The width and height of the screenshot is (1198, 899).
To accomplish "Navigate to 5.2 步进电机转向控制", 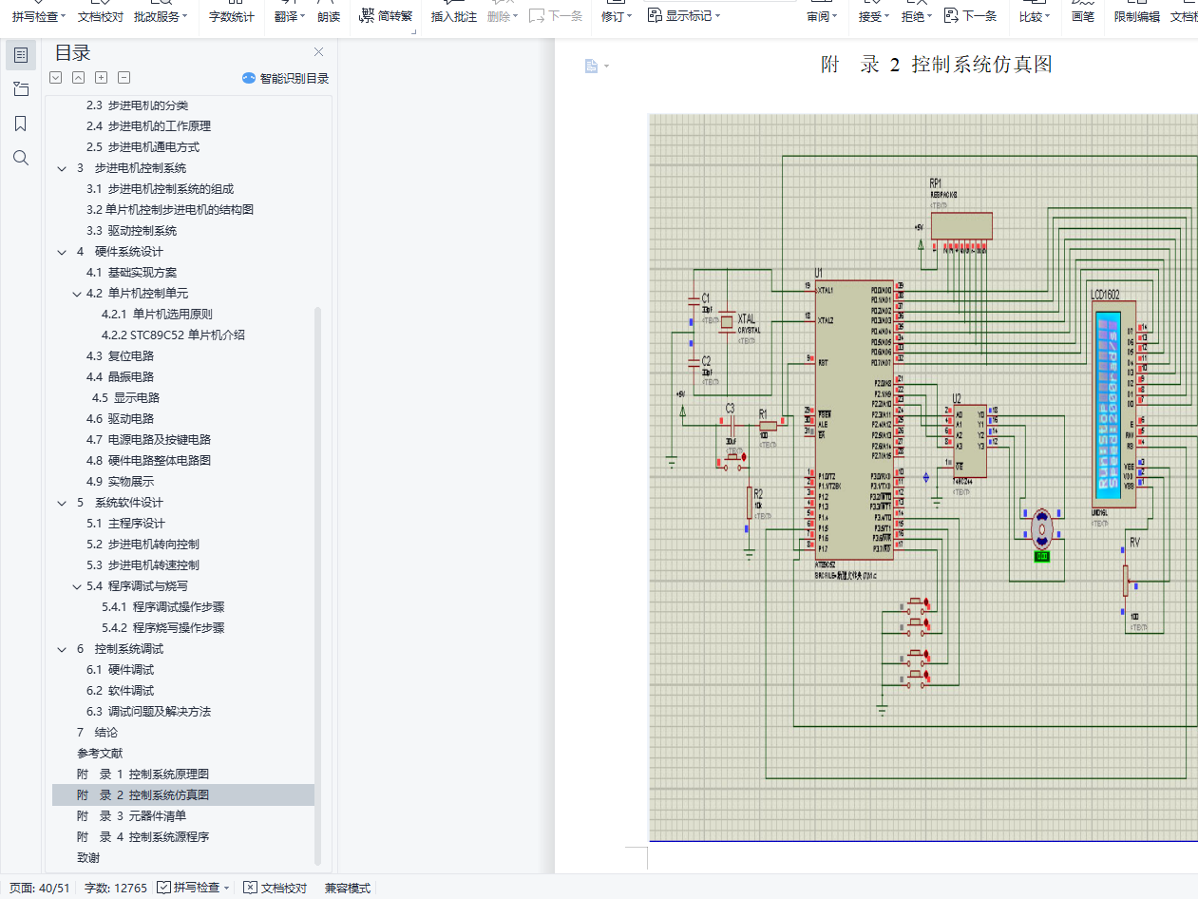I will click(x=143, y=545).
